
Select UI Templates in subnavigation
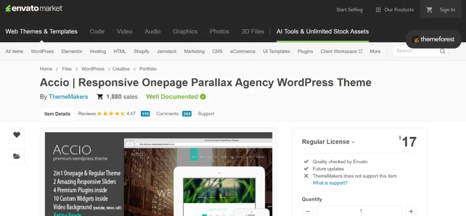pyautogui.click(x=276, y=51)
